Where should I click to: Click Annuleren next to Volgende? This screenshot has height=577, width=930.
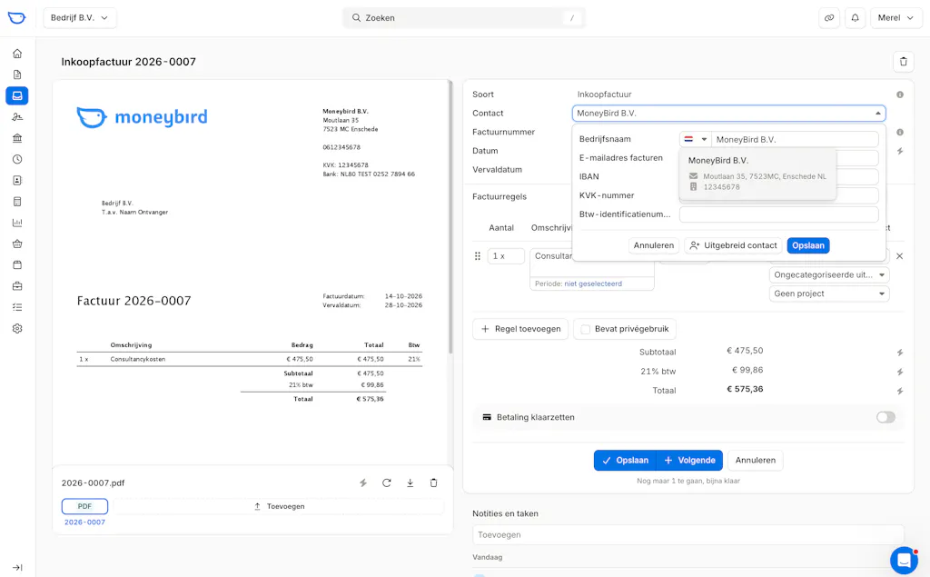tap(755, 460)
